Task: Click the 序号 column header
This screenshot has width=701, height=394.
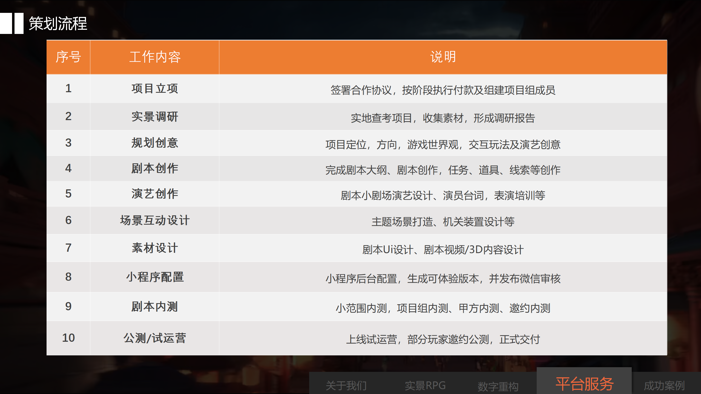Action: [68, 57]
